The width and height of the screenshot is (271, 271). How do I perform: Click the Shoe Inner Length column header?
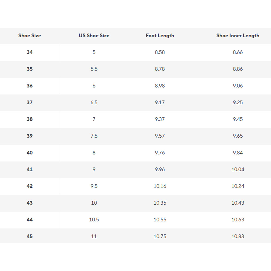238,36
